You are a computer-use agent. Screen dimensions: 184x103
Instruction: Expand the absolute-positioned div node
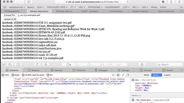[10, 93]
